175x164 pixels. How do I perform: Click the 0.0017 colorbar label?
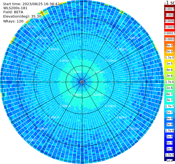pos(170,9)
